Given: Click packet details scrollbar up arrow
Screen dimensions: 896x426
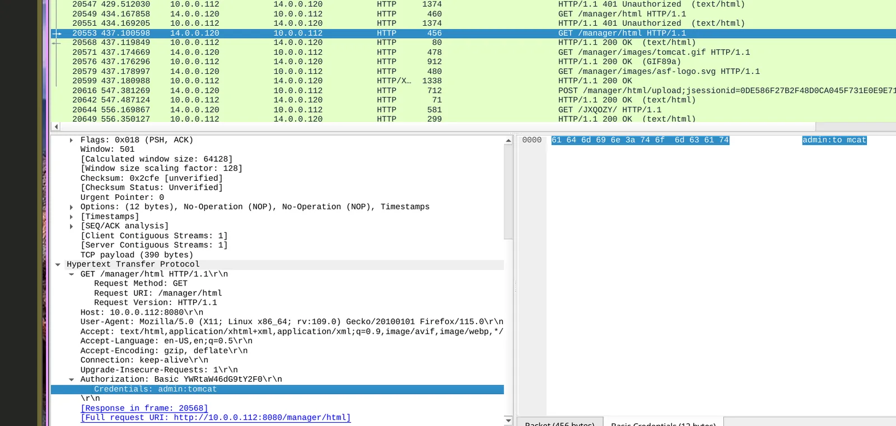Looking at the screenshot, I should (x=508, y=141).
